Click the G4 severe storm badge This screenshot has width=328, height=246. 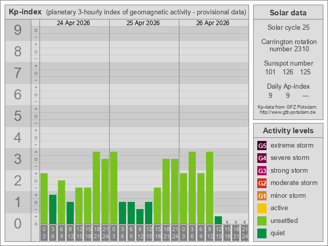point(262,158)
